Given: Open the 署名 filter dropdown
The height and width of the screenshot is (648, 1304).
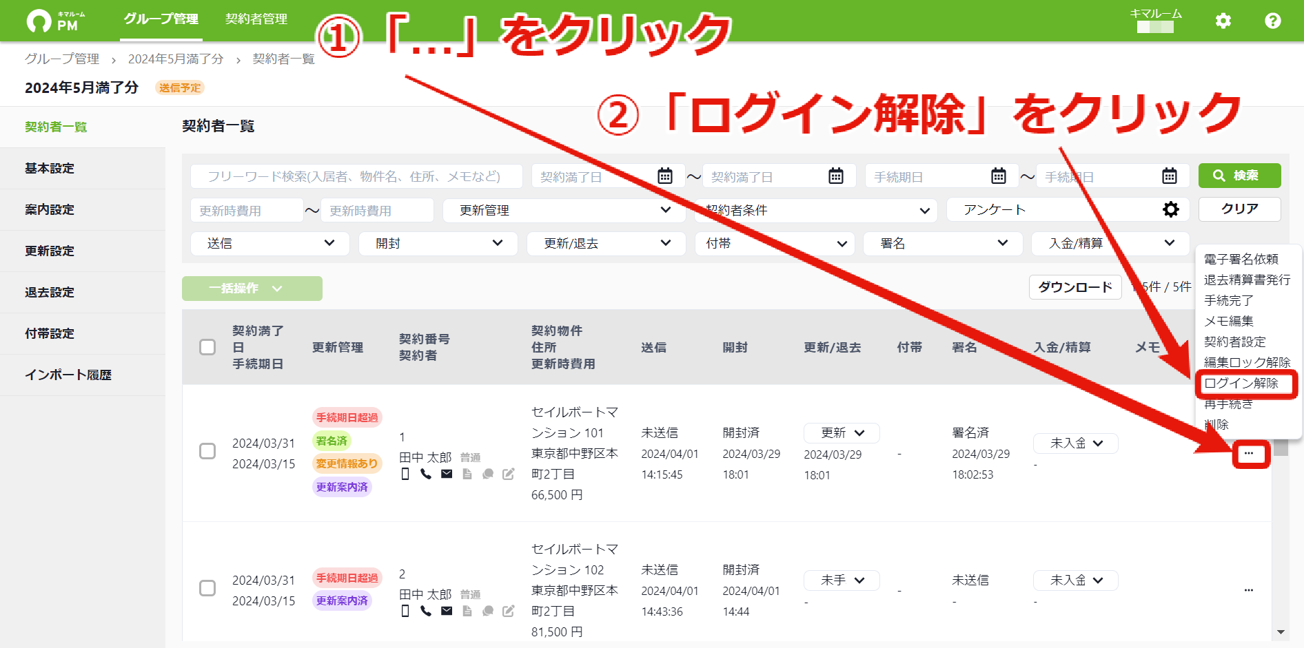Looking at the screenshot, I should [x=943, y=243].
